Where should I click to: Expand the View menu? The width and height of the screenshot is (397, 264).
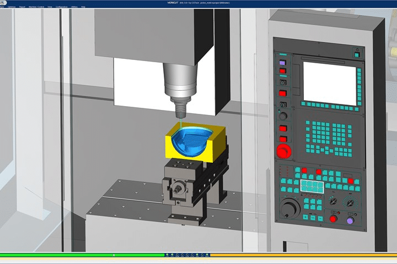click(x=50, y=7)
